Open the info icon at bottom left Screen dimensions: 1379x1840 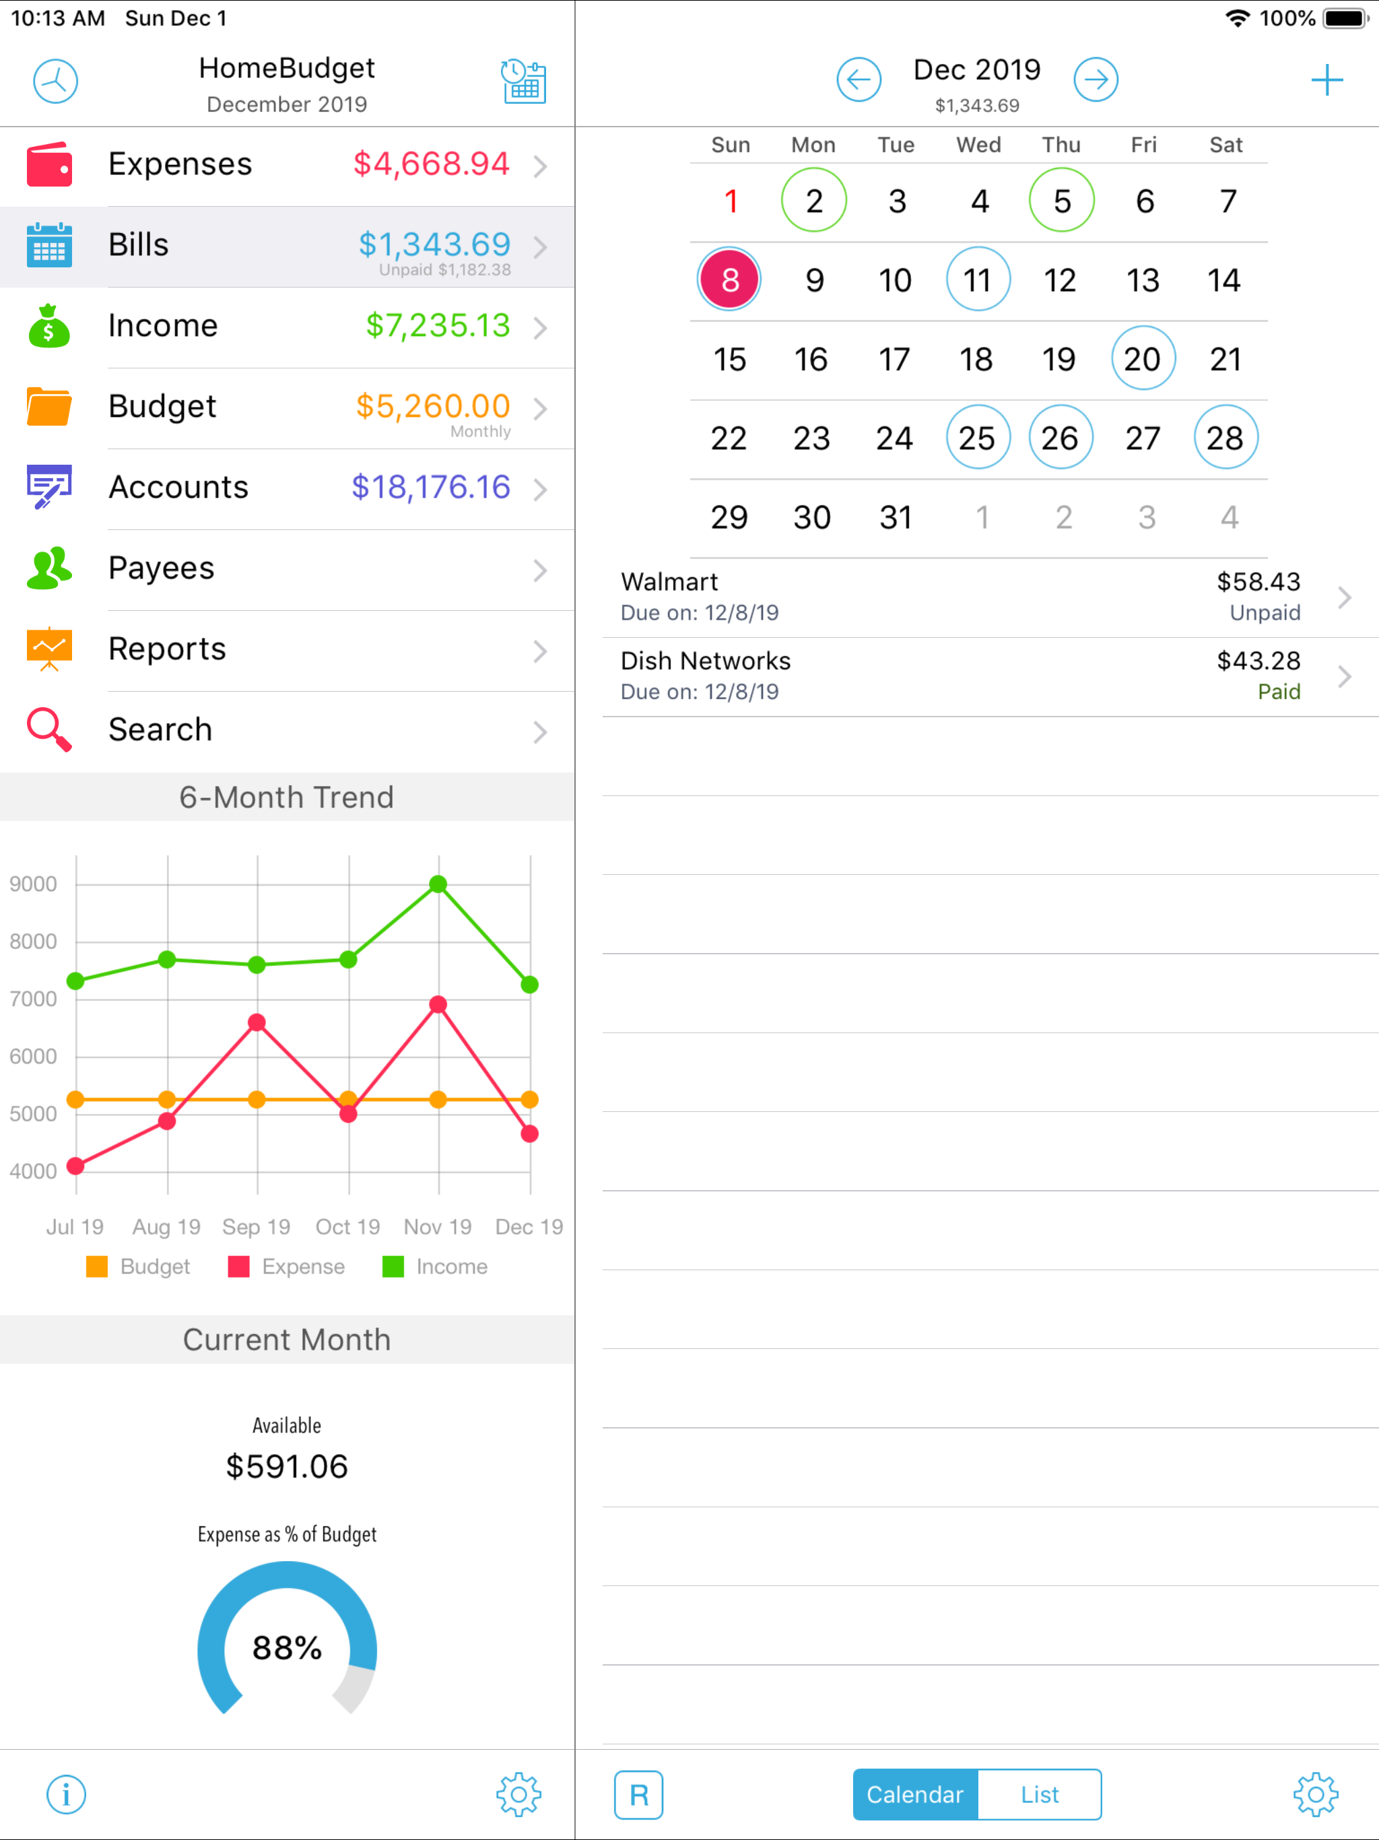[66, 1794]
